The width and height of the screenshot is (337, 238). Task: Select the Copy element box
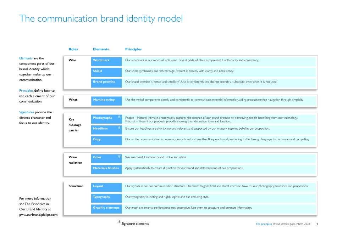click(x=106, y=140)
